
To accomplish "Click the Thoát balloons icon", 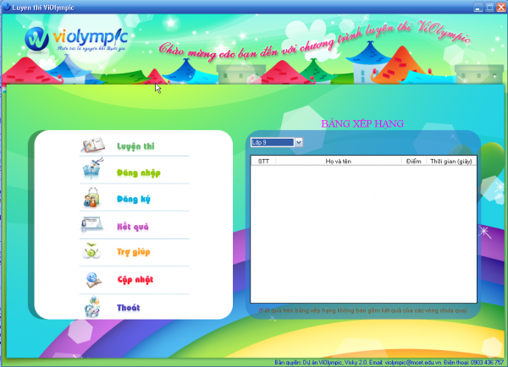I will pos(92,306).
